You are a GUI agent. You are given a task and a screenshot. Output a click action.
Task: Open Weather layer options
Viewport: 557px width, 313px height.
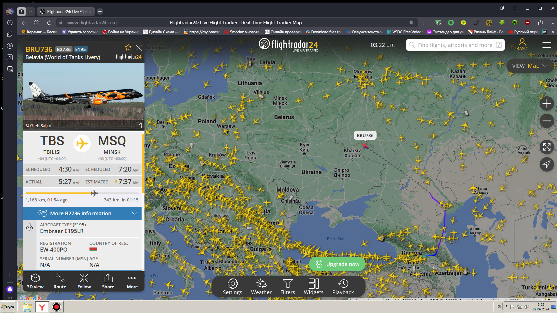tap(261, 287)
